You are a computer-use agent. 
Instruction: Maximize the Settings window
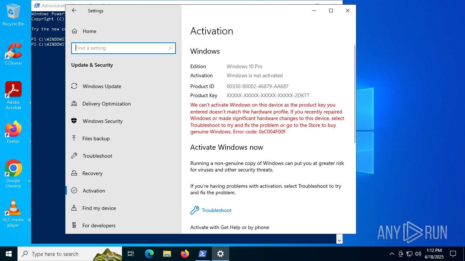point(331,11)
